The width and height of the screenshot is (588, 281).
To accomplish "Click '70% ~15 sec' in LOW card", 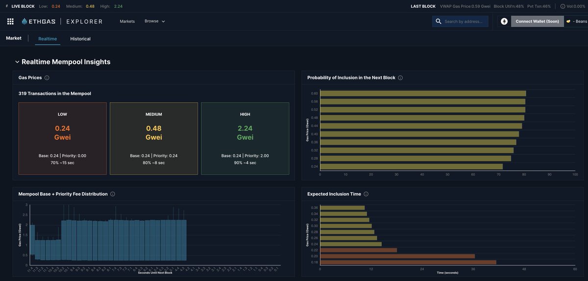I will tap(62, 163).
